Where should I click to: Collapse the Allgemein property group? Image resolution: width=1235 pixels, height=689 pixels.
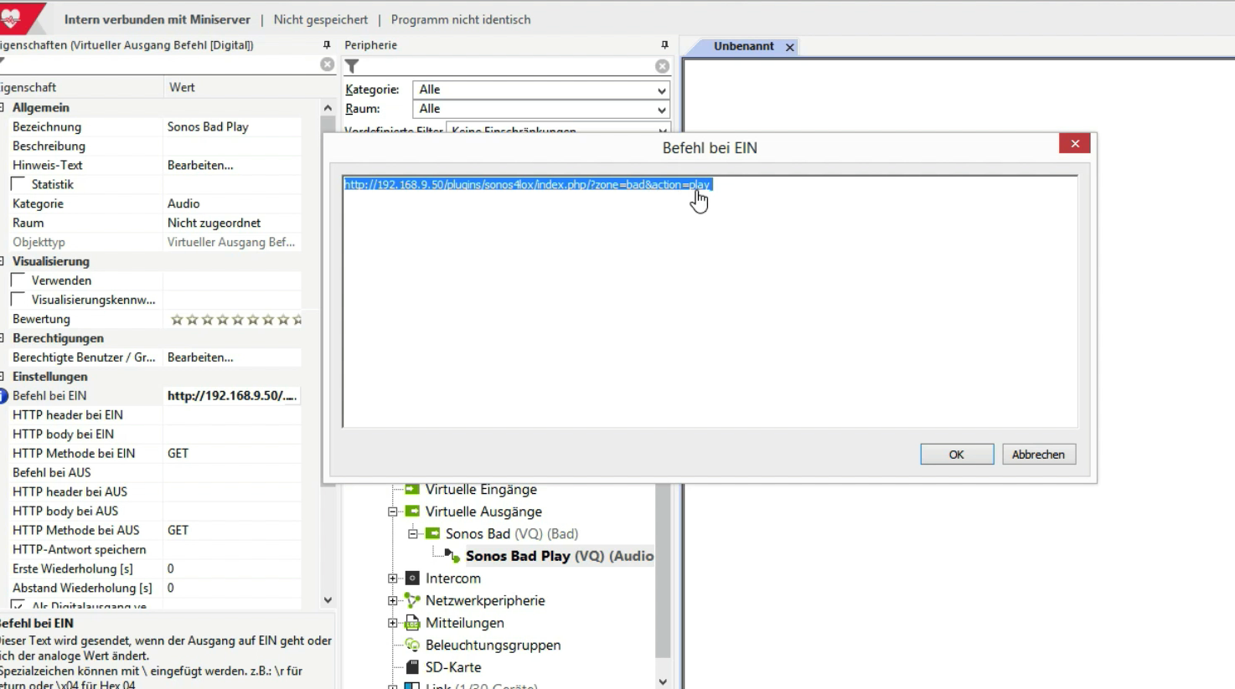(x=3, y=107)
